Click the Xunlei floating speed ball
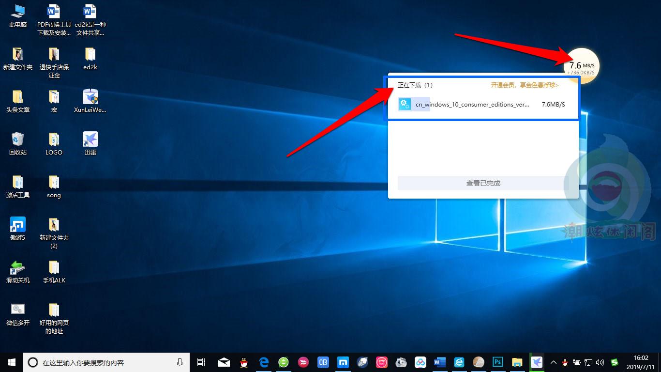This screenshot has height=372, width=661. click(x=581, y=65)
